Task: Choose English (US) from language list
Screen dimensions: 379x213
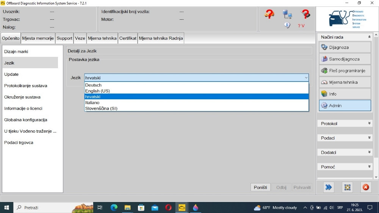Action: coord(196,91)
